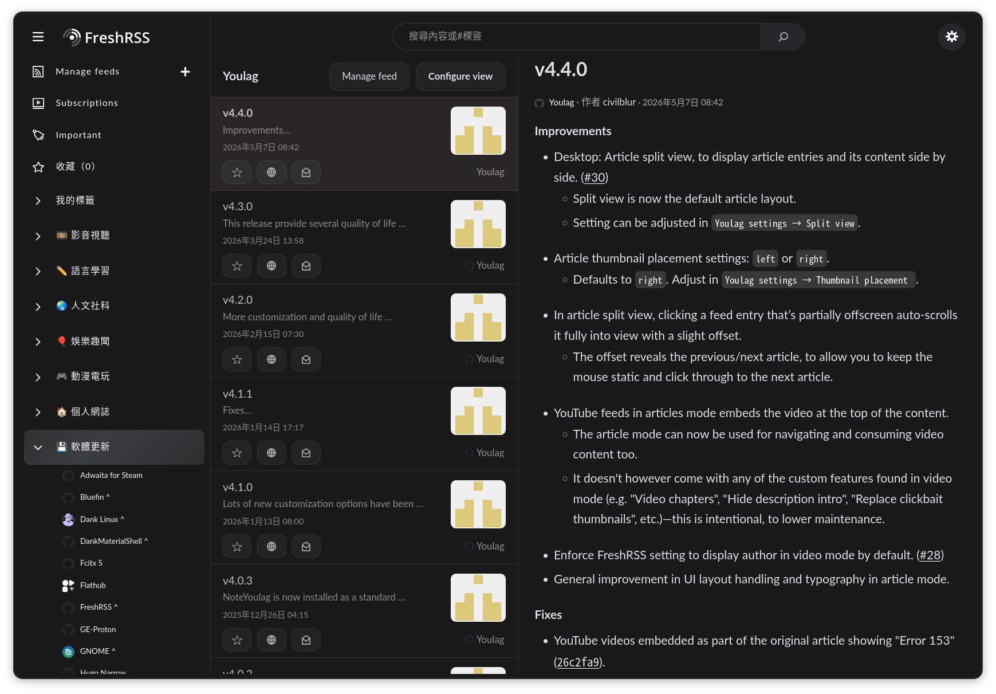Focus the search field 搜尋內容或#標籤
Viewport: 996px width, 694px height.
[577, 37]
